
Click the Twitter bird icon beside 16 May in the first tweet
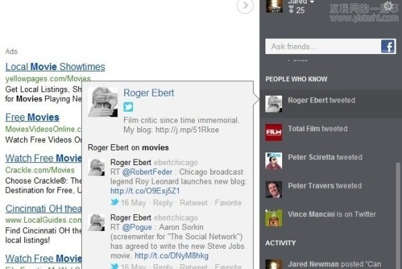114,202
